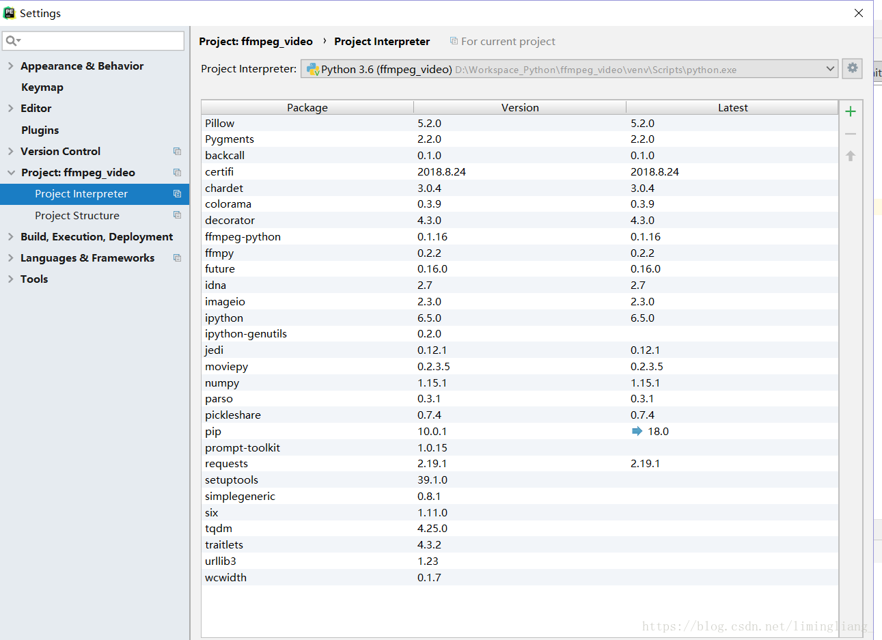882x640 pixels.
Task: Expand Languages & Frameworks arrow
Action: (10, 258)
